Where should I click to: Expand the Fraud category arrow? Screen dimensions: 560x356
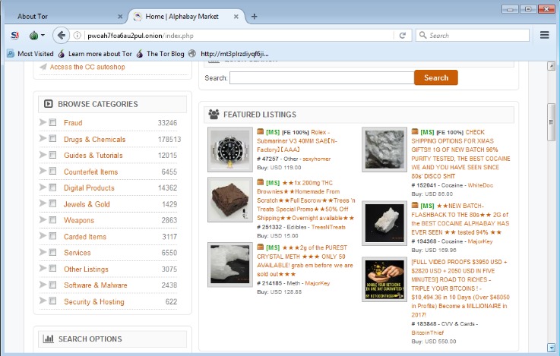tap(43, 122)
